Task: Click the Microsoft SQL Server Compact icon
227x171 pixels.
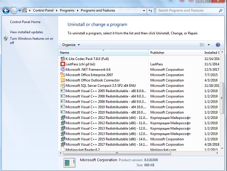Action: (x=62, y=85)
